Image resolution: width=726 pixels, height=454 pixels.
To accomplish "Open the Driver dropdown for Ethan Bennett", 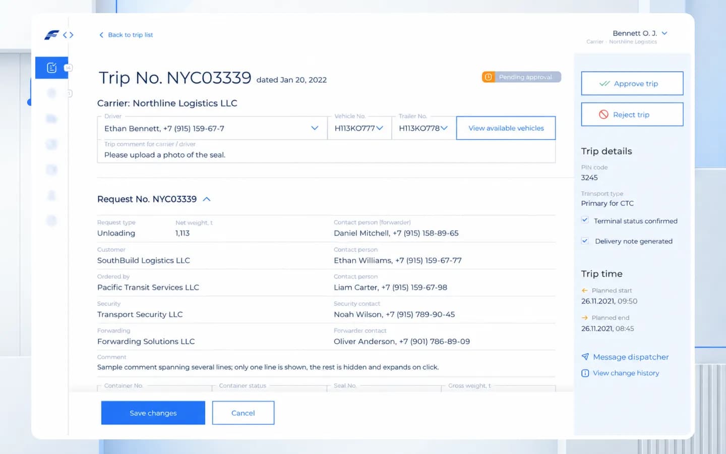I will [212, 128].
